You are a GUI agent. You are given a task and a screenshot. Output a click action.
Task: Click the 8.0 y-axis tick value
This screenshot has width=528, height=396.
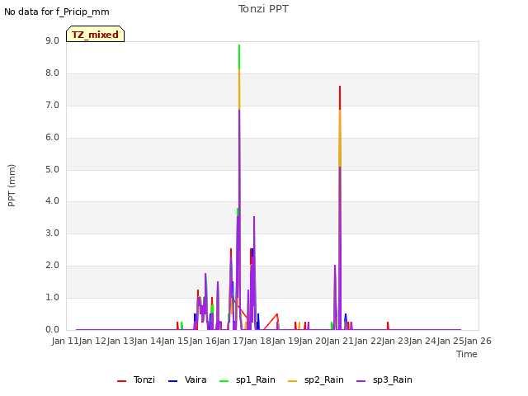(x=52, y=73)
